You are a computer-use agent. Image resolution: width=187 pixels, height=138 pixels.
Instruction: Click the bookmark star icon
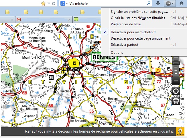pyautogui.click(x=43, y=3)
